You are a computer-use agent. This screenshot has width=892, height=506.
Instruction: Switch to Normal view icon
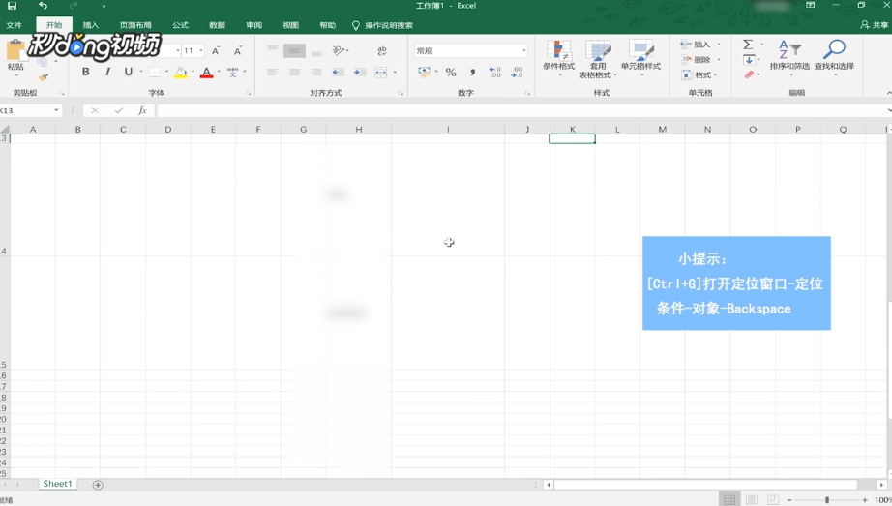(x=729, y=500)
